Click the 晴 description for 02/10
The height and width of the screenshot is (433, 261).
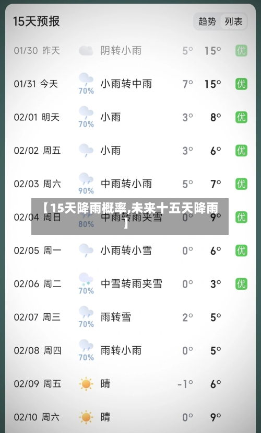(x=105, y=417)
